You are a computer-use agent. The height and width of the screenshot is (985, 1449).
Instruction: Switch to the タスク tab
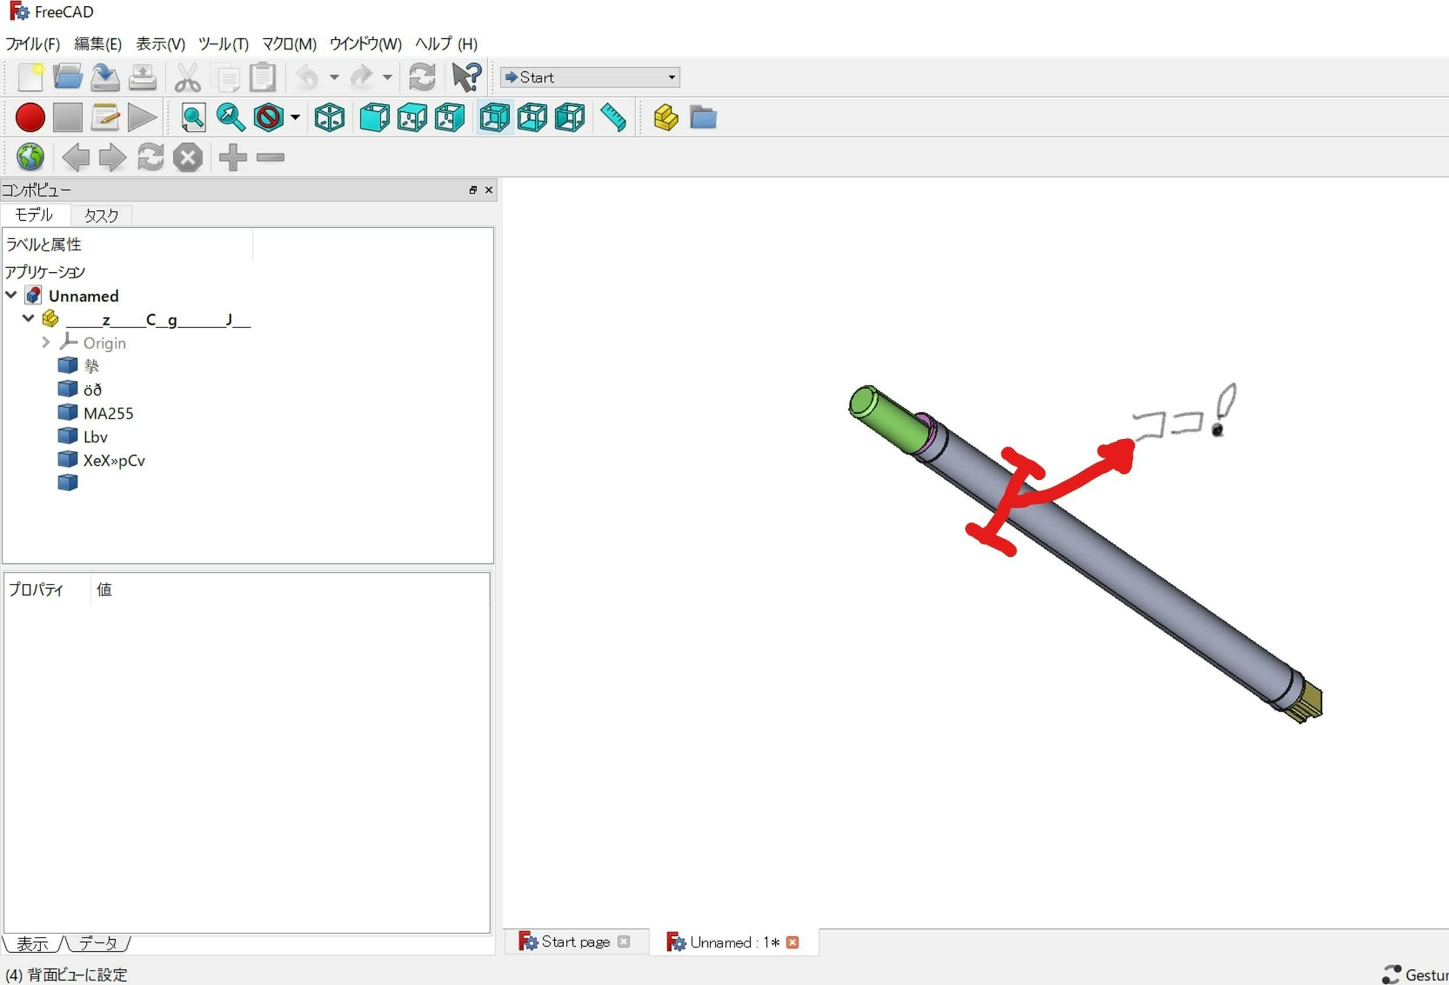(100, 216)
